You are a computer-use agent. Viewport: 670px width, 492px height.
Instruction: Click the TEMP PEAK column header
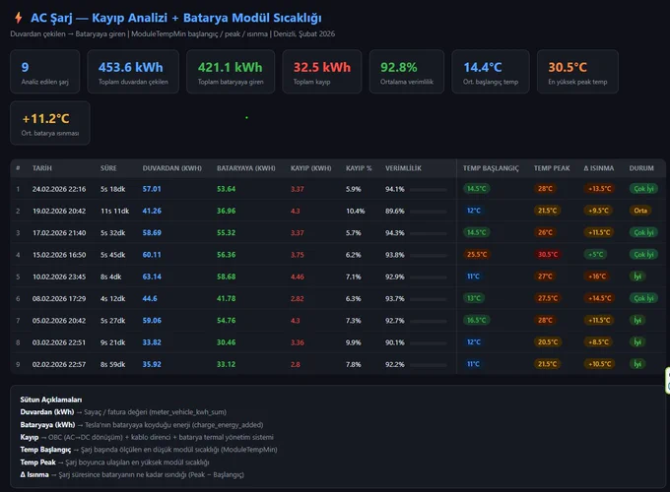[552, 168]
